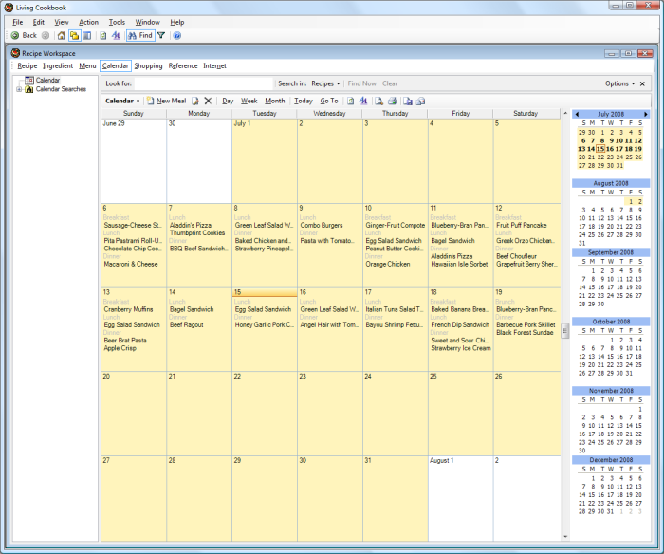Click the Find Now button
Image resolution: width=664 pixels, height=554 pixels.
coord(361,83)
